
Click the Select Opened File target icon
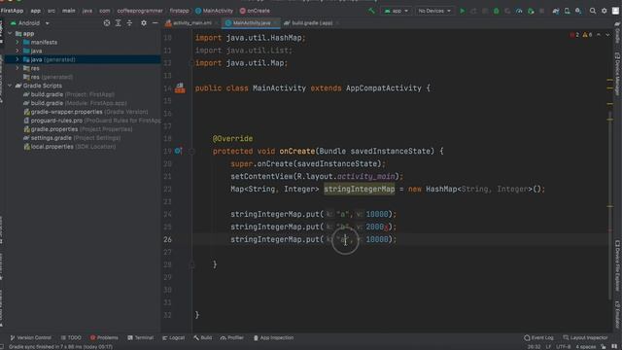(107, 23)
